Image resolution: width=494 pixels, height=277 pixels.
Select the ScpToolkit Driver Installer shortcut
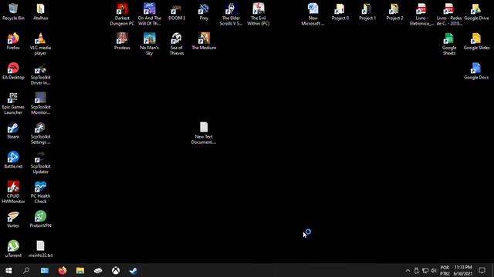(x=40, y=74)
